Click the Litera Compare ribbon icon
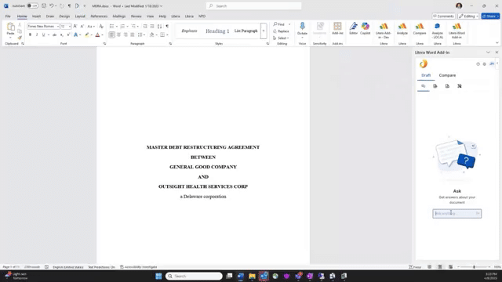502x282 pixels. coord(420,28)
